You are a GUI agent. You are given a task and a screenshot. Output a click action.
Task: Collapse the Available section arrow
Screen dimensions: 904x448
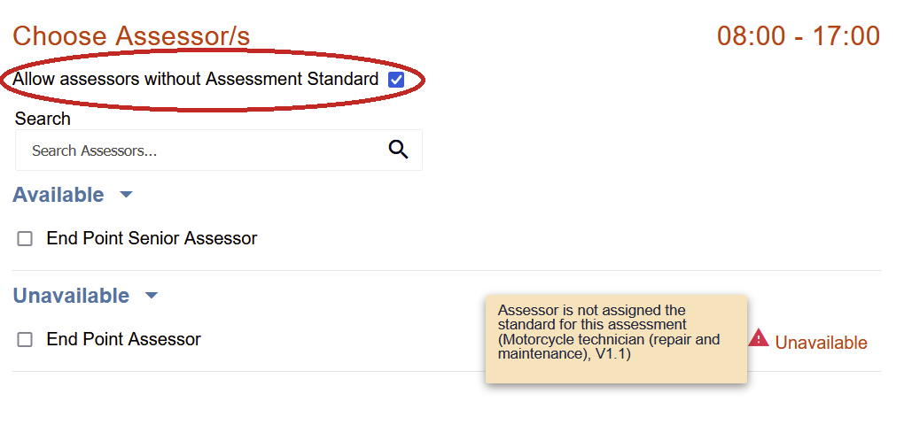(126, 195)
